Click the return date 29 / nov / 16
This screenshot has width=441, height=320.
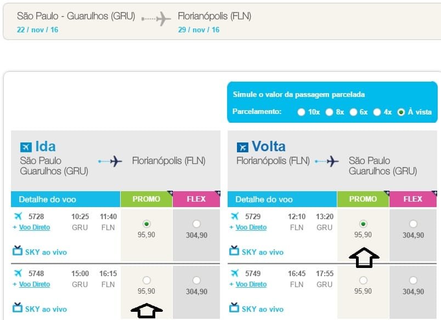click(x=199, y=30)
